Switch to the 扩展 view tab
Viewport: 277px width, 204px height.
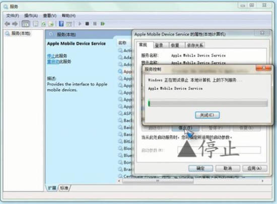coord(52,188)
